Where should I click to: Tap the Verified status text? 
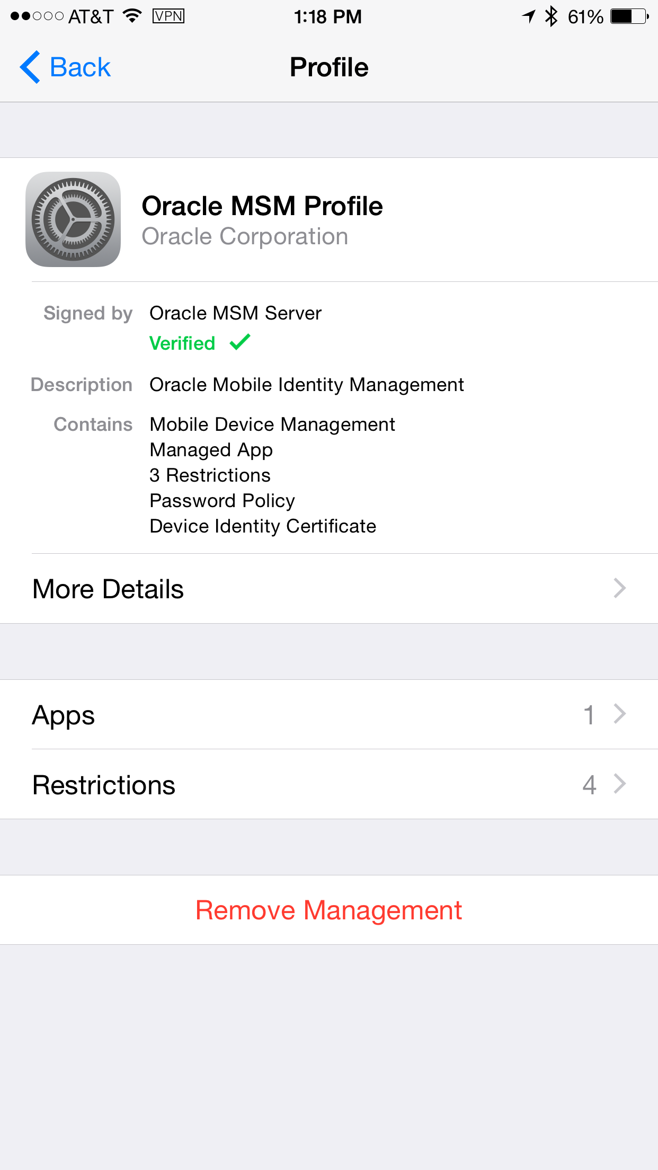click(x=182, y=343)
